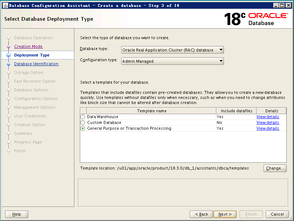Click the empty message area at bottom
294x221 pixels.
[183, 192]
